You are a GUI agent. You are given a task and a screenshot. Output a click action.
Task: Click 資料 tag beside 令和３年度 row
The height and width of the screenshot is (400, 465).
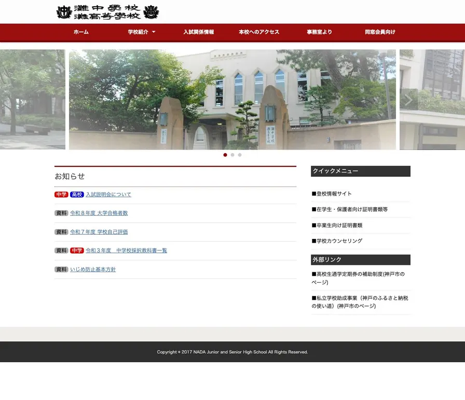point(61,250)
